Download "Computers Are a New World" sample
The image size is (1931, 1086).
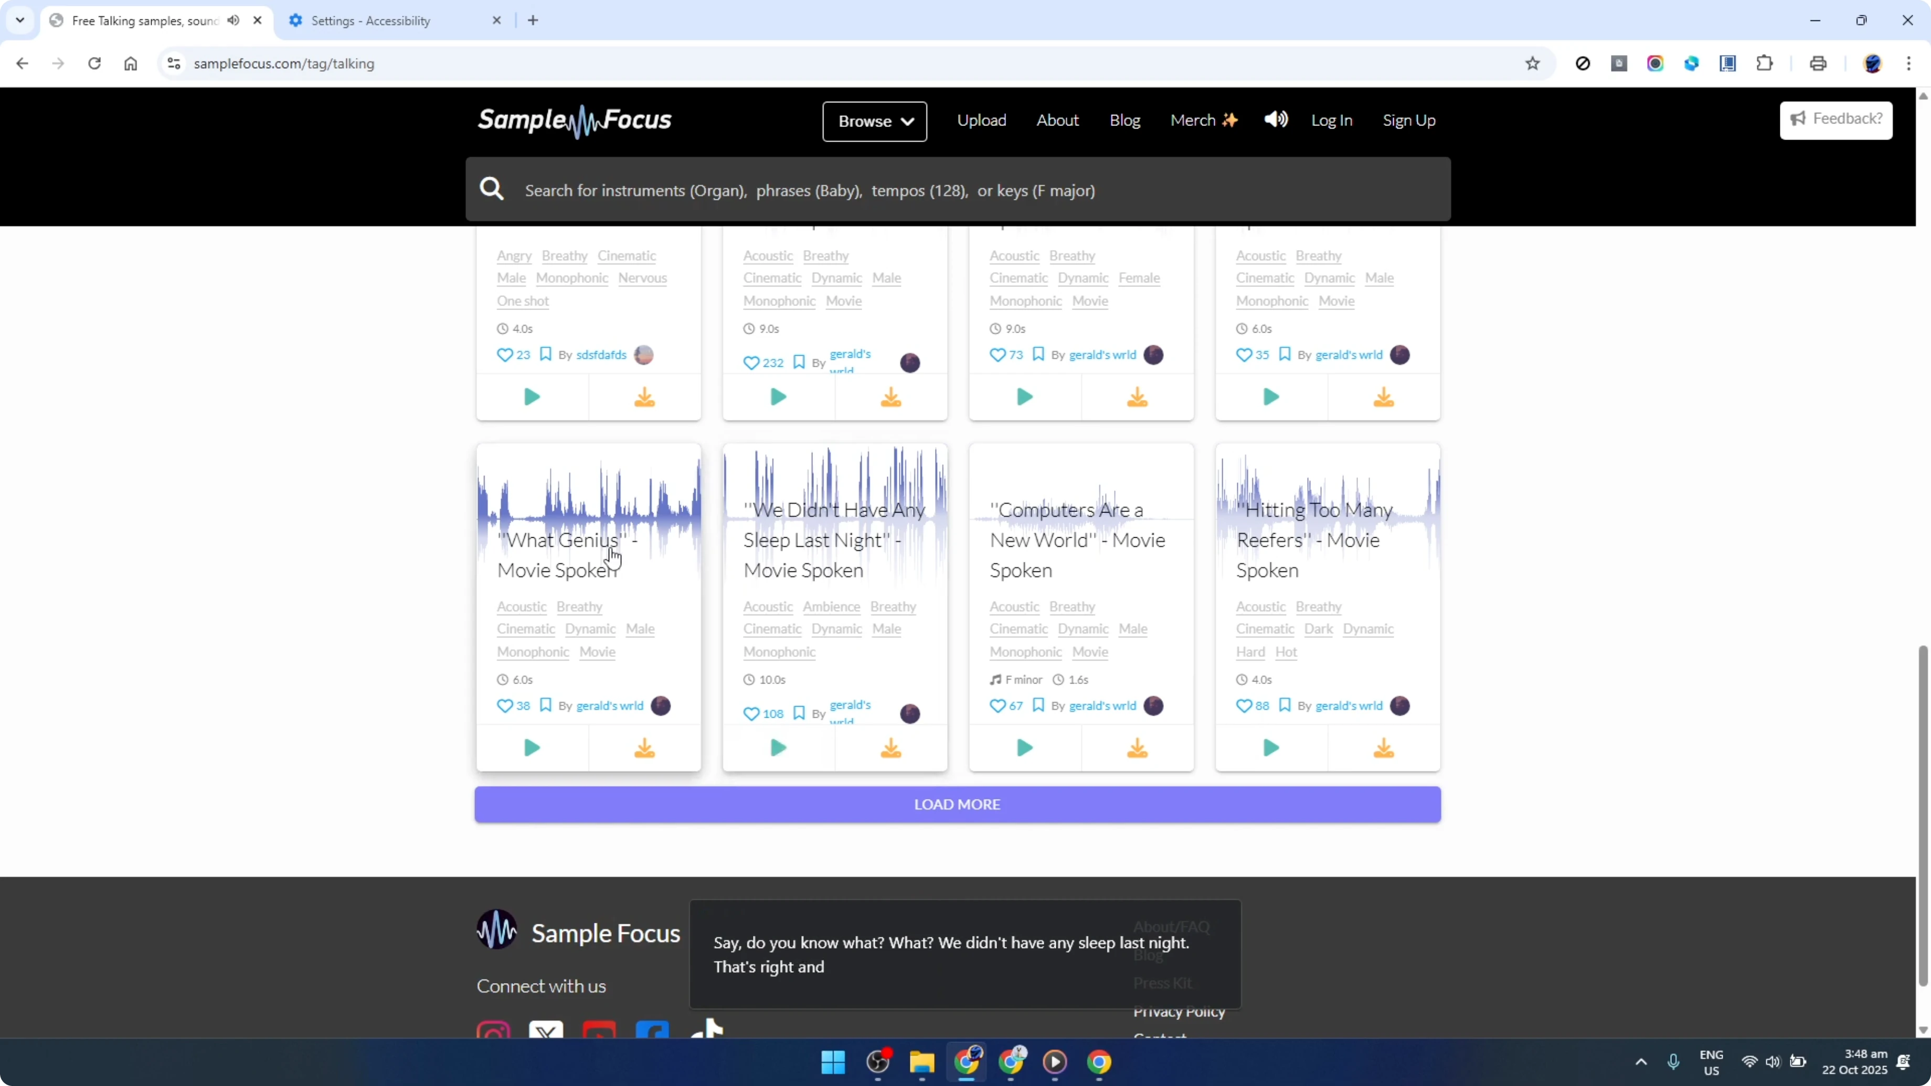[1137, 748]
